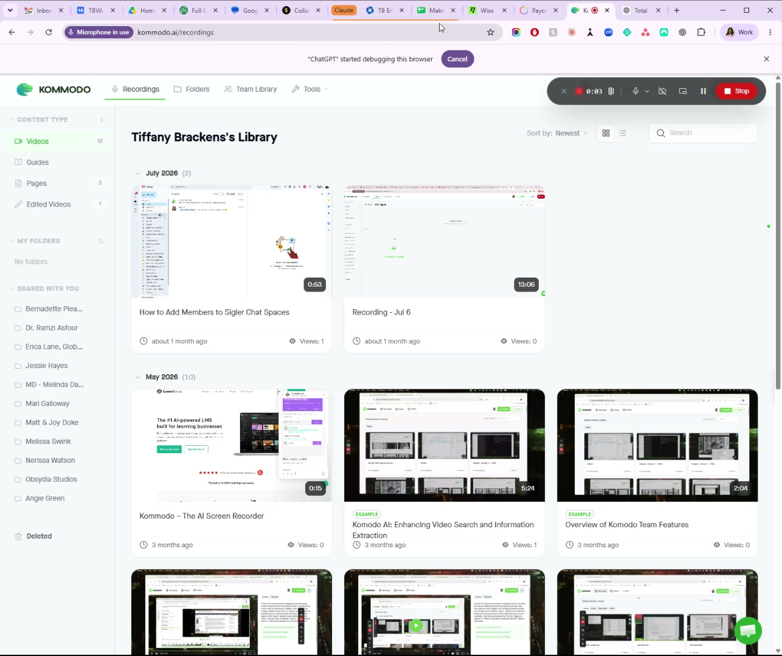
Task: Open the Chrome Extensions puzzle menu
Action: pos(701,32)
